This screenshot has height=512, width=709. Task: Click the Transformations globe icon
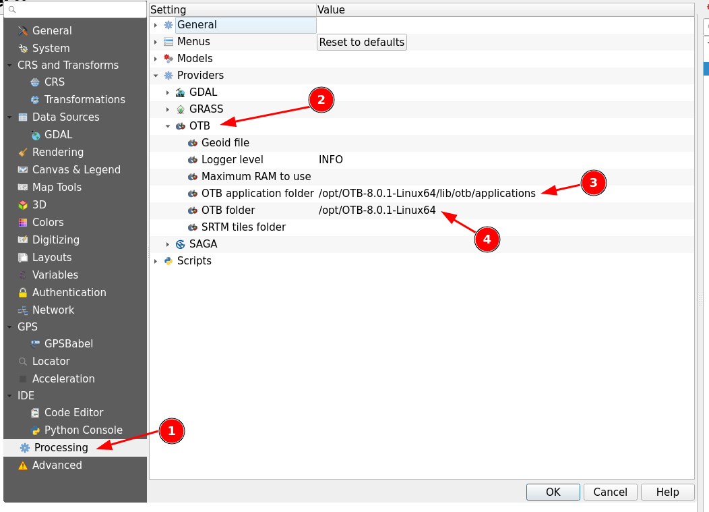(35, 100)
